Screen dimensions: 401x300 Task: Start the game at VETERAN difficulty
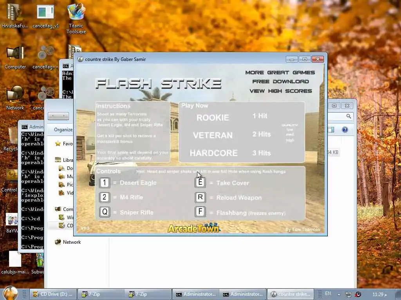click(x=213, y=135)
